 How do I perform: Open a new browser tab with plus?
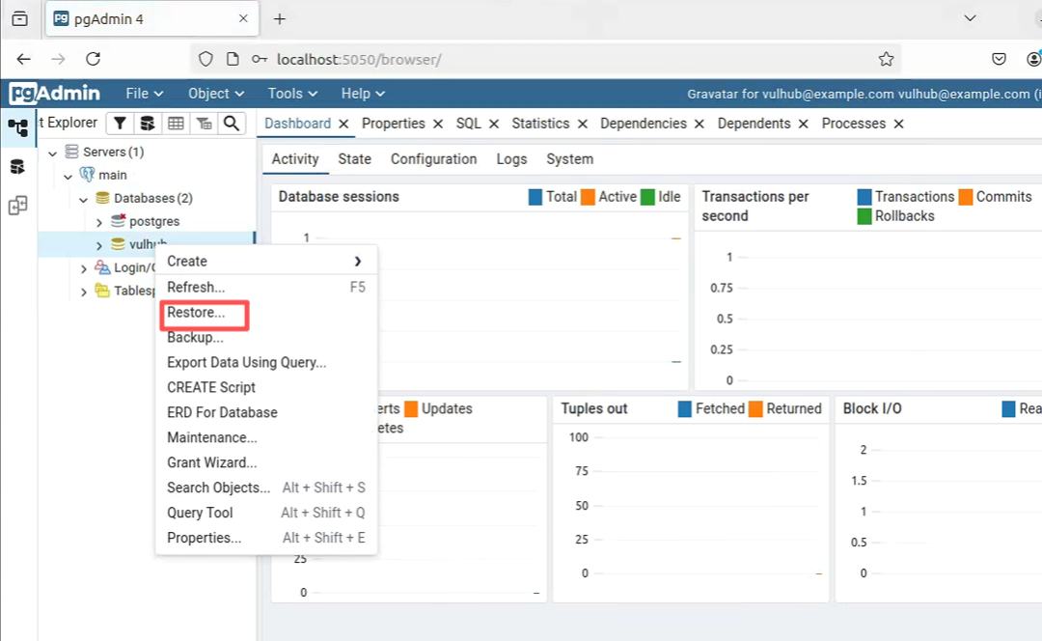click(280, 18)
